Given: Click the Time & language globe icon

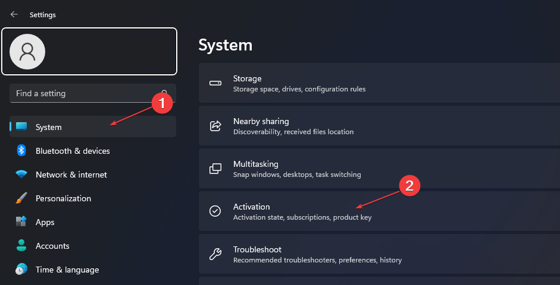Looking at the screenshot, I should [21, 270].
